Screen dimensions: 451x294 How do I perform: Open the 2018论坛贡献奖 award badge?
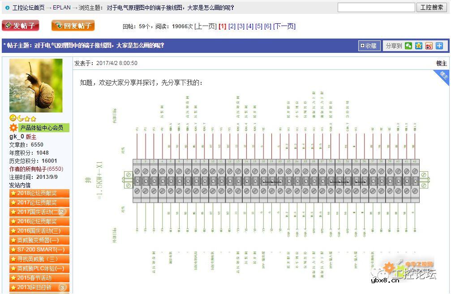click(x=39, y=193)
